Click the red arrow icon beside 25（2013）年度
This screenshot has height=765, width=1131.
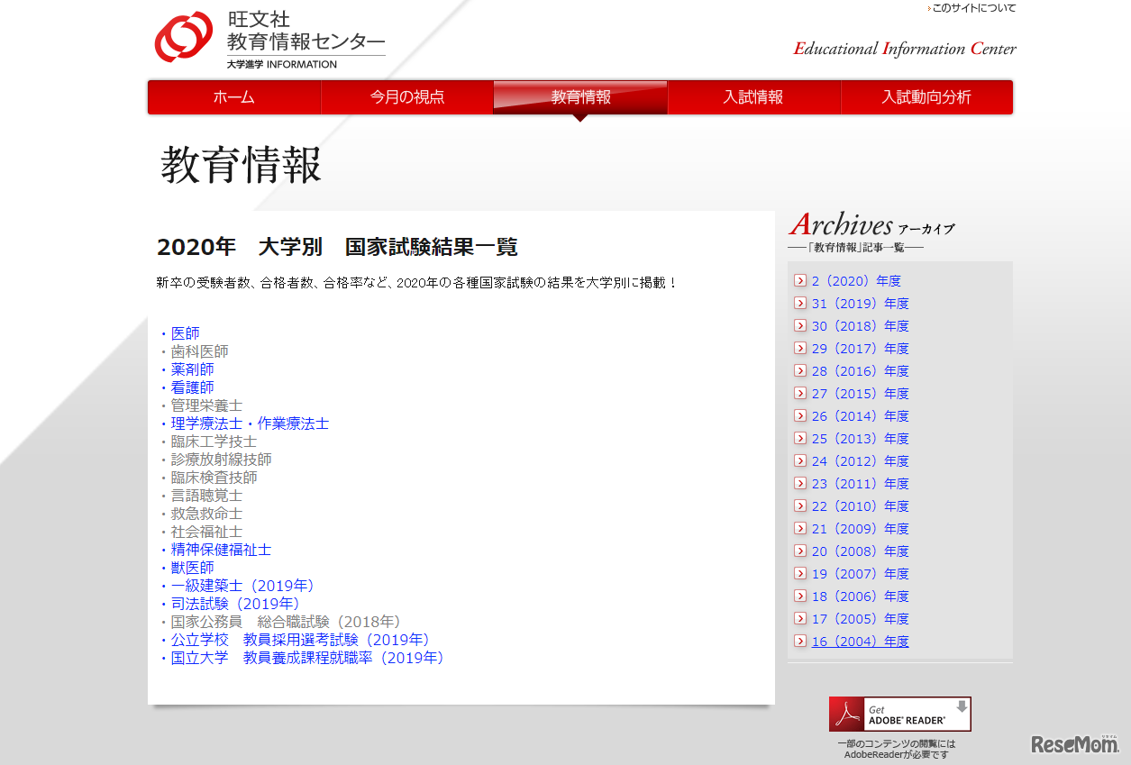click(x=799, y=438)
